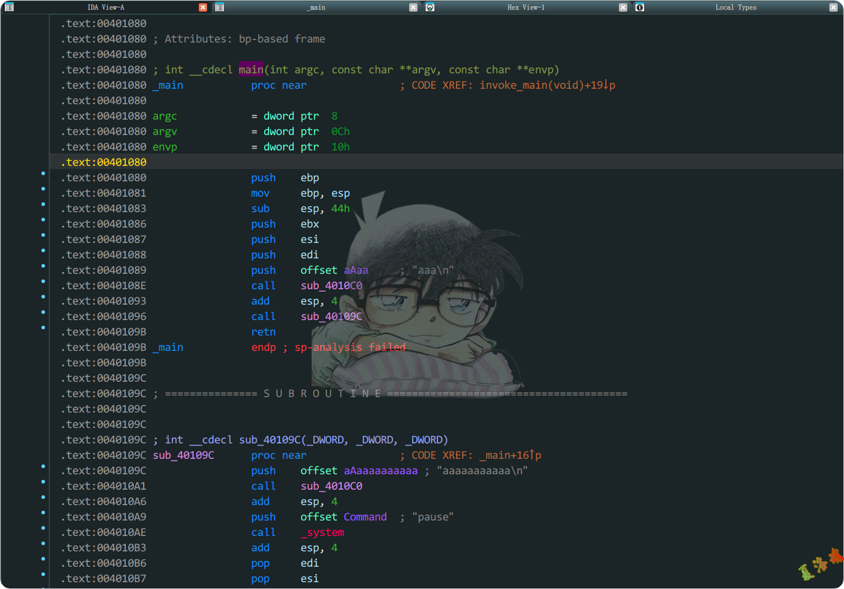Switch to the Hex View-1 tab
Viewport: 844px width, 589px height.
point(526,7)
